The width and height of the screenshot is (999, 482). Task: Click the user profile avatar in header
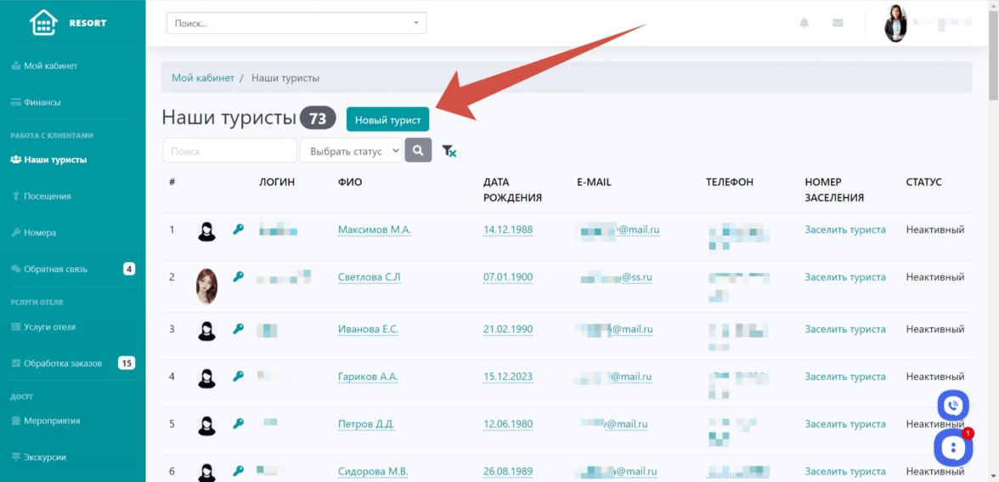pos(895,23)
